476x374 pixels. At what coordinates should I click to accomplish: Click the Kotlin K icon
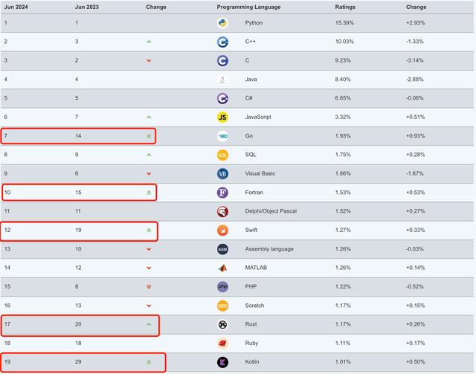(222, 362)
